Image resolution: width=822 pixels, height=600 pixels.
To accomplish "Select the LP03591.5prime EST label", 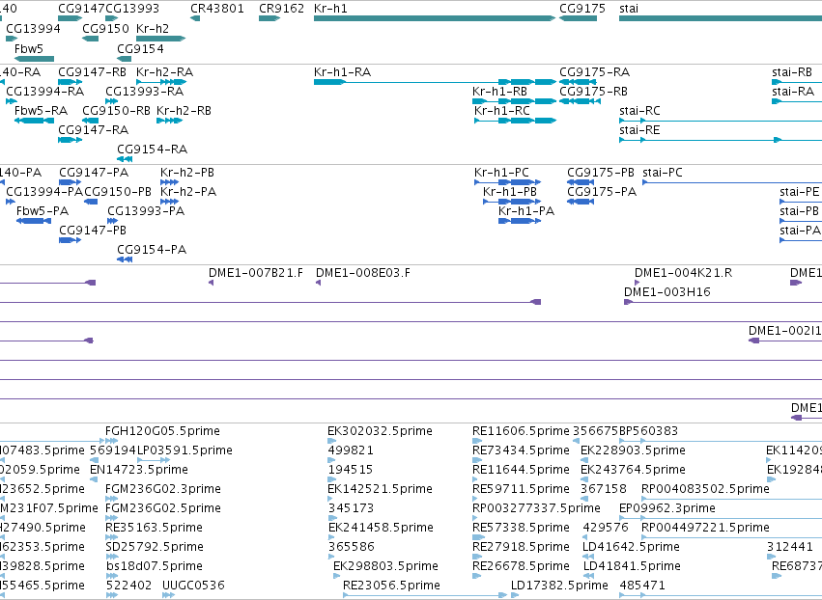I will [x=184, y=450].
